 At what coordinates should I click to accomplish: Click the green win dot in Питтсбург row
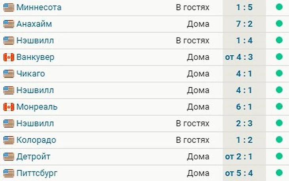pos(279,173)
